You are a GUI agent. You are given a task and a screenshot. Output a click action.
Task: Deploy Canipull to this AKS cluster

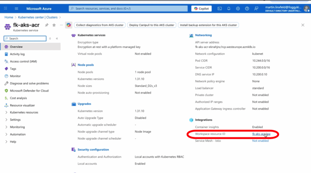(x=151, y=25)
